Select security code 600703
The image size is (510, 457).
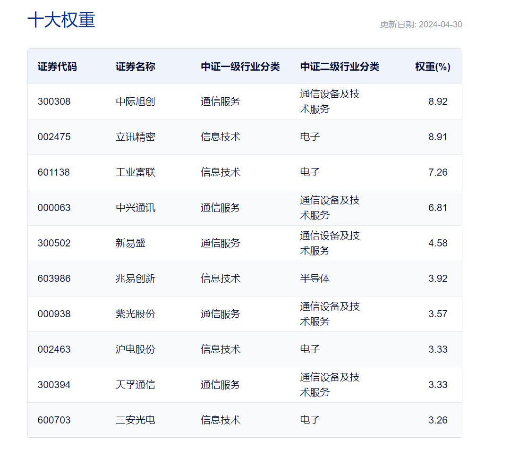click(x=54, y=421)
